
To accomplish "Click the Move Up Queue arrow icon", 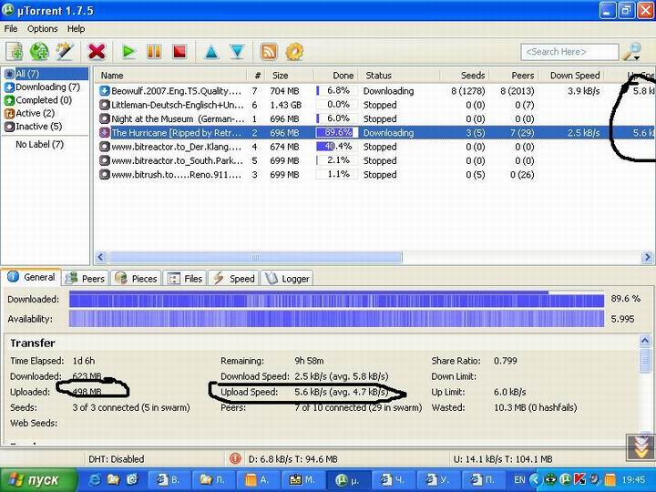I will click(x=211, y=52).
